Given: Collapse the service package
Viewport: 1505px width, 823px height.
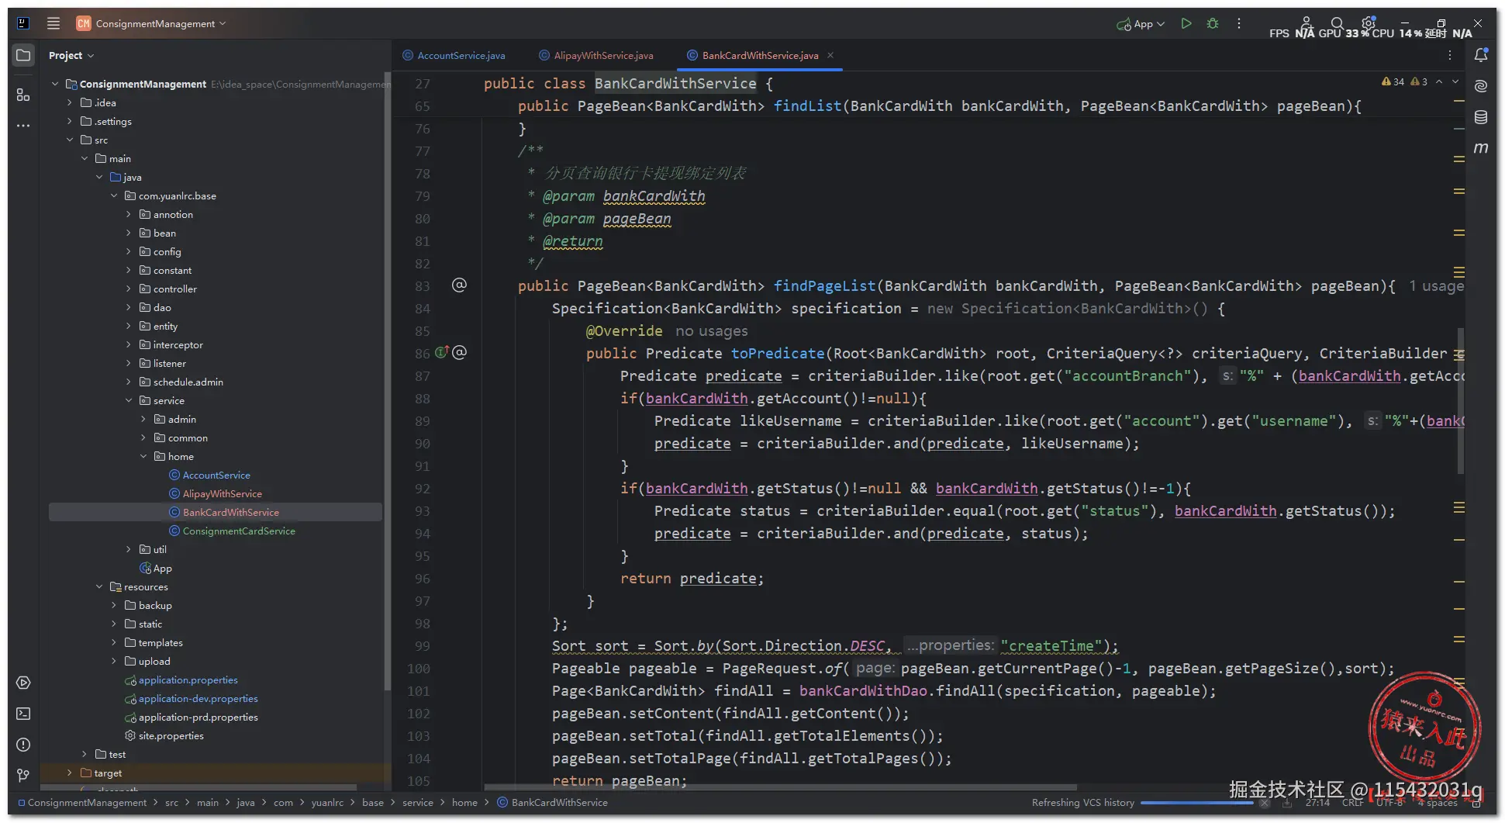Looking at the screenshot, I should pos(129,401).
